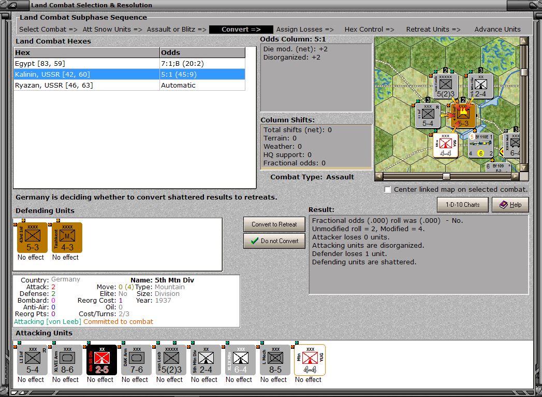
Task: Select the 43rd Inf 5-3 defending unit
Action: (33, 237)
